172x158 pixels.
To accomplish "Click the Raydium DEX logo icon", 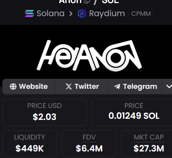I will click(x=82, y=13).
